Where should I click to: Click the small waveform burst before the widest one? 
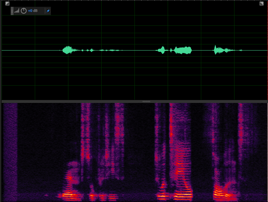coord(162,50)
